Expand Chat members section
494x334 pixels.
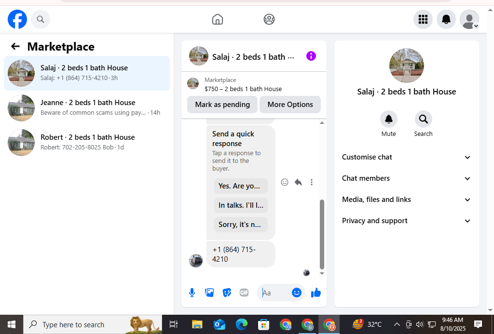pyautogui.click(x=406, y=178)
